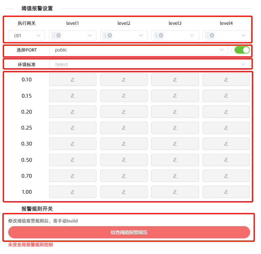The image size is (261, 254).
Task: Click the 0.20 row level3 input field
Action: 175,112
